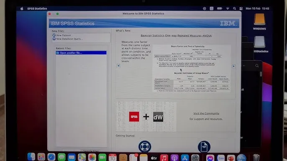Viewport: 287px width, 161px height.
Task: Click the Bayes Factor table preview image
Action: tap(192, 68)
